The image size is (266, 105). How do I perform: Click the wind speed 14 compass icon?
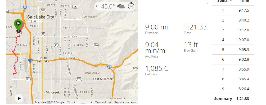(131, 6)
